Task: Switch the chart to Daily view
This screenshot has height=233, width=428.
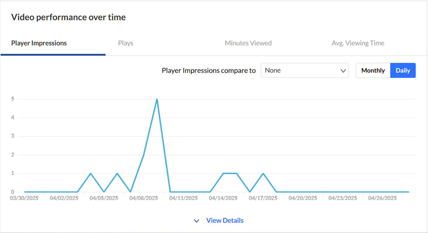Action: [403, 71]
